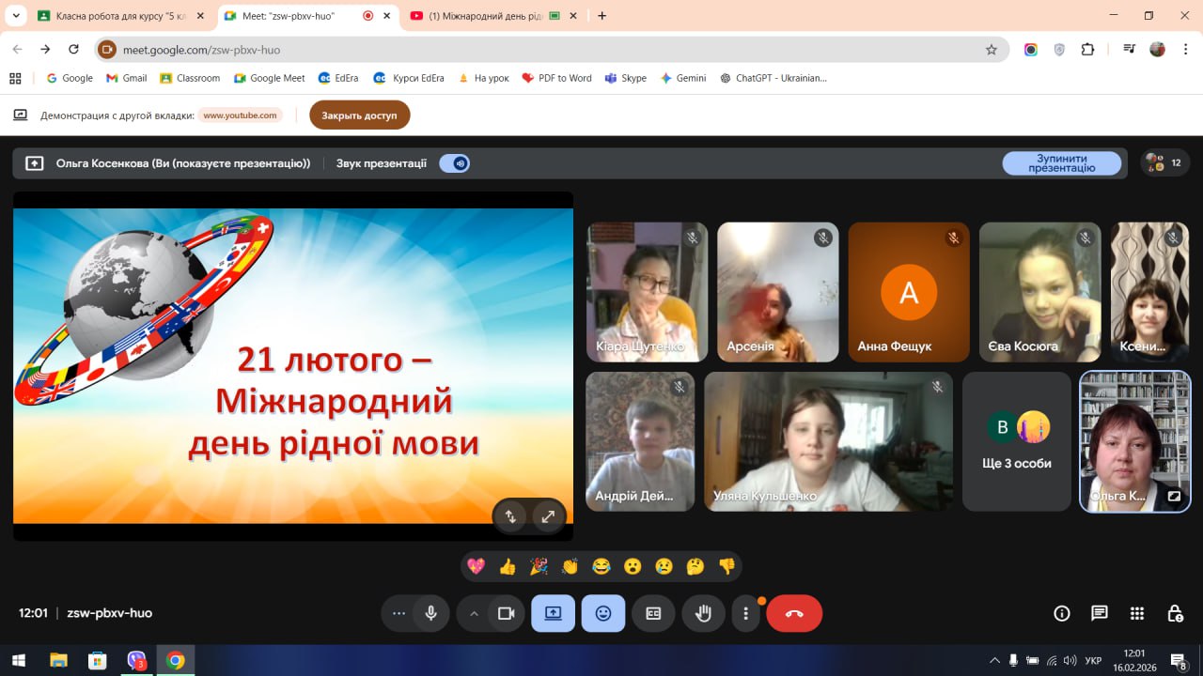Open the emoji reactions panel button

tap(602, 613)
